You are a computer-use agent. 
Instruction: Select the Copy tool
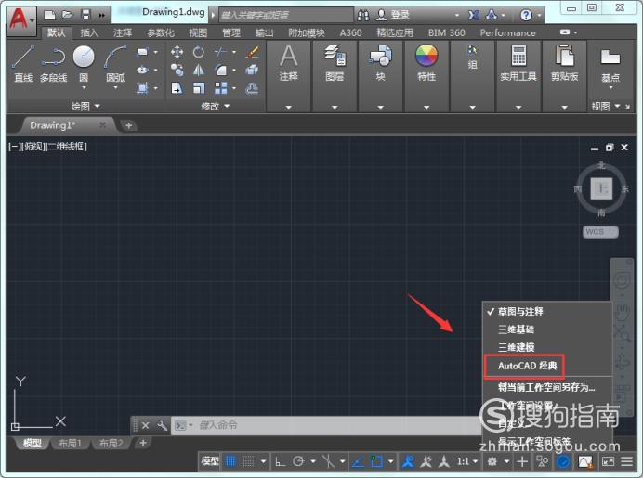177,70
